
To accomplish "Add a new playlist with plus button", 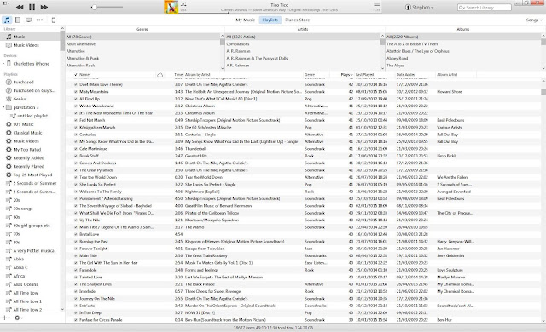I will click(6, 318).
